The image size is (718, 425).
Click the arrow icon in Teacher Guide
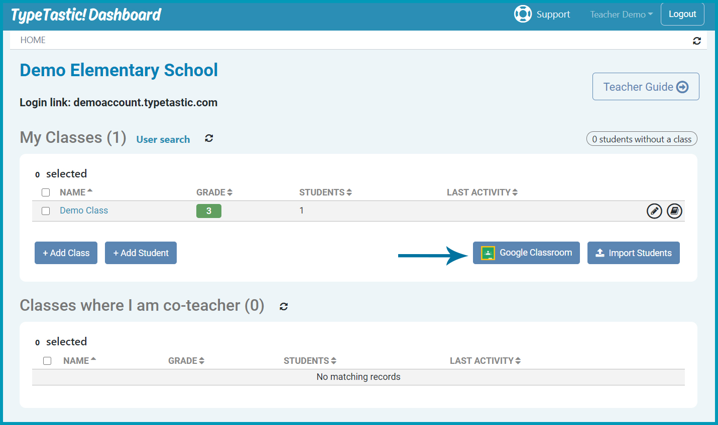point(682,87)
